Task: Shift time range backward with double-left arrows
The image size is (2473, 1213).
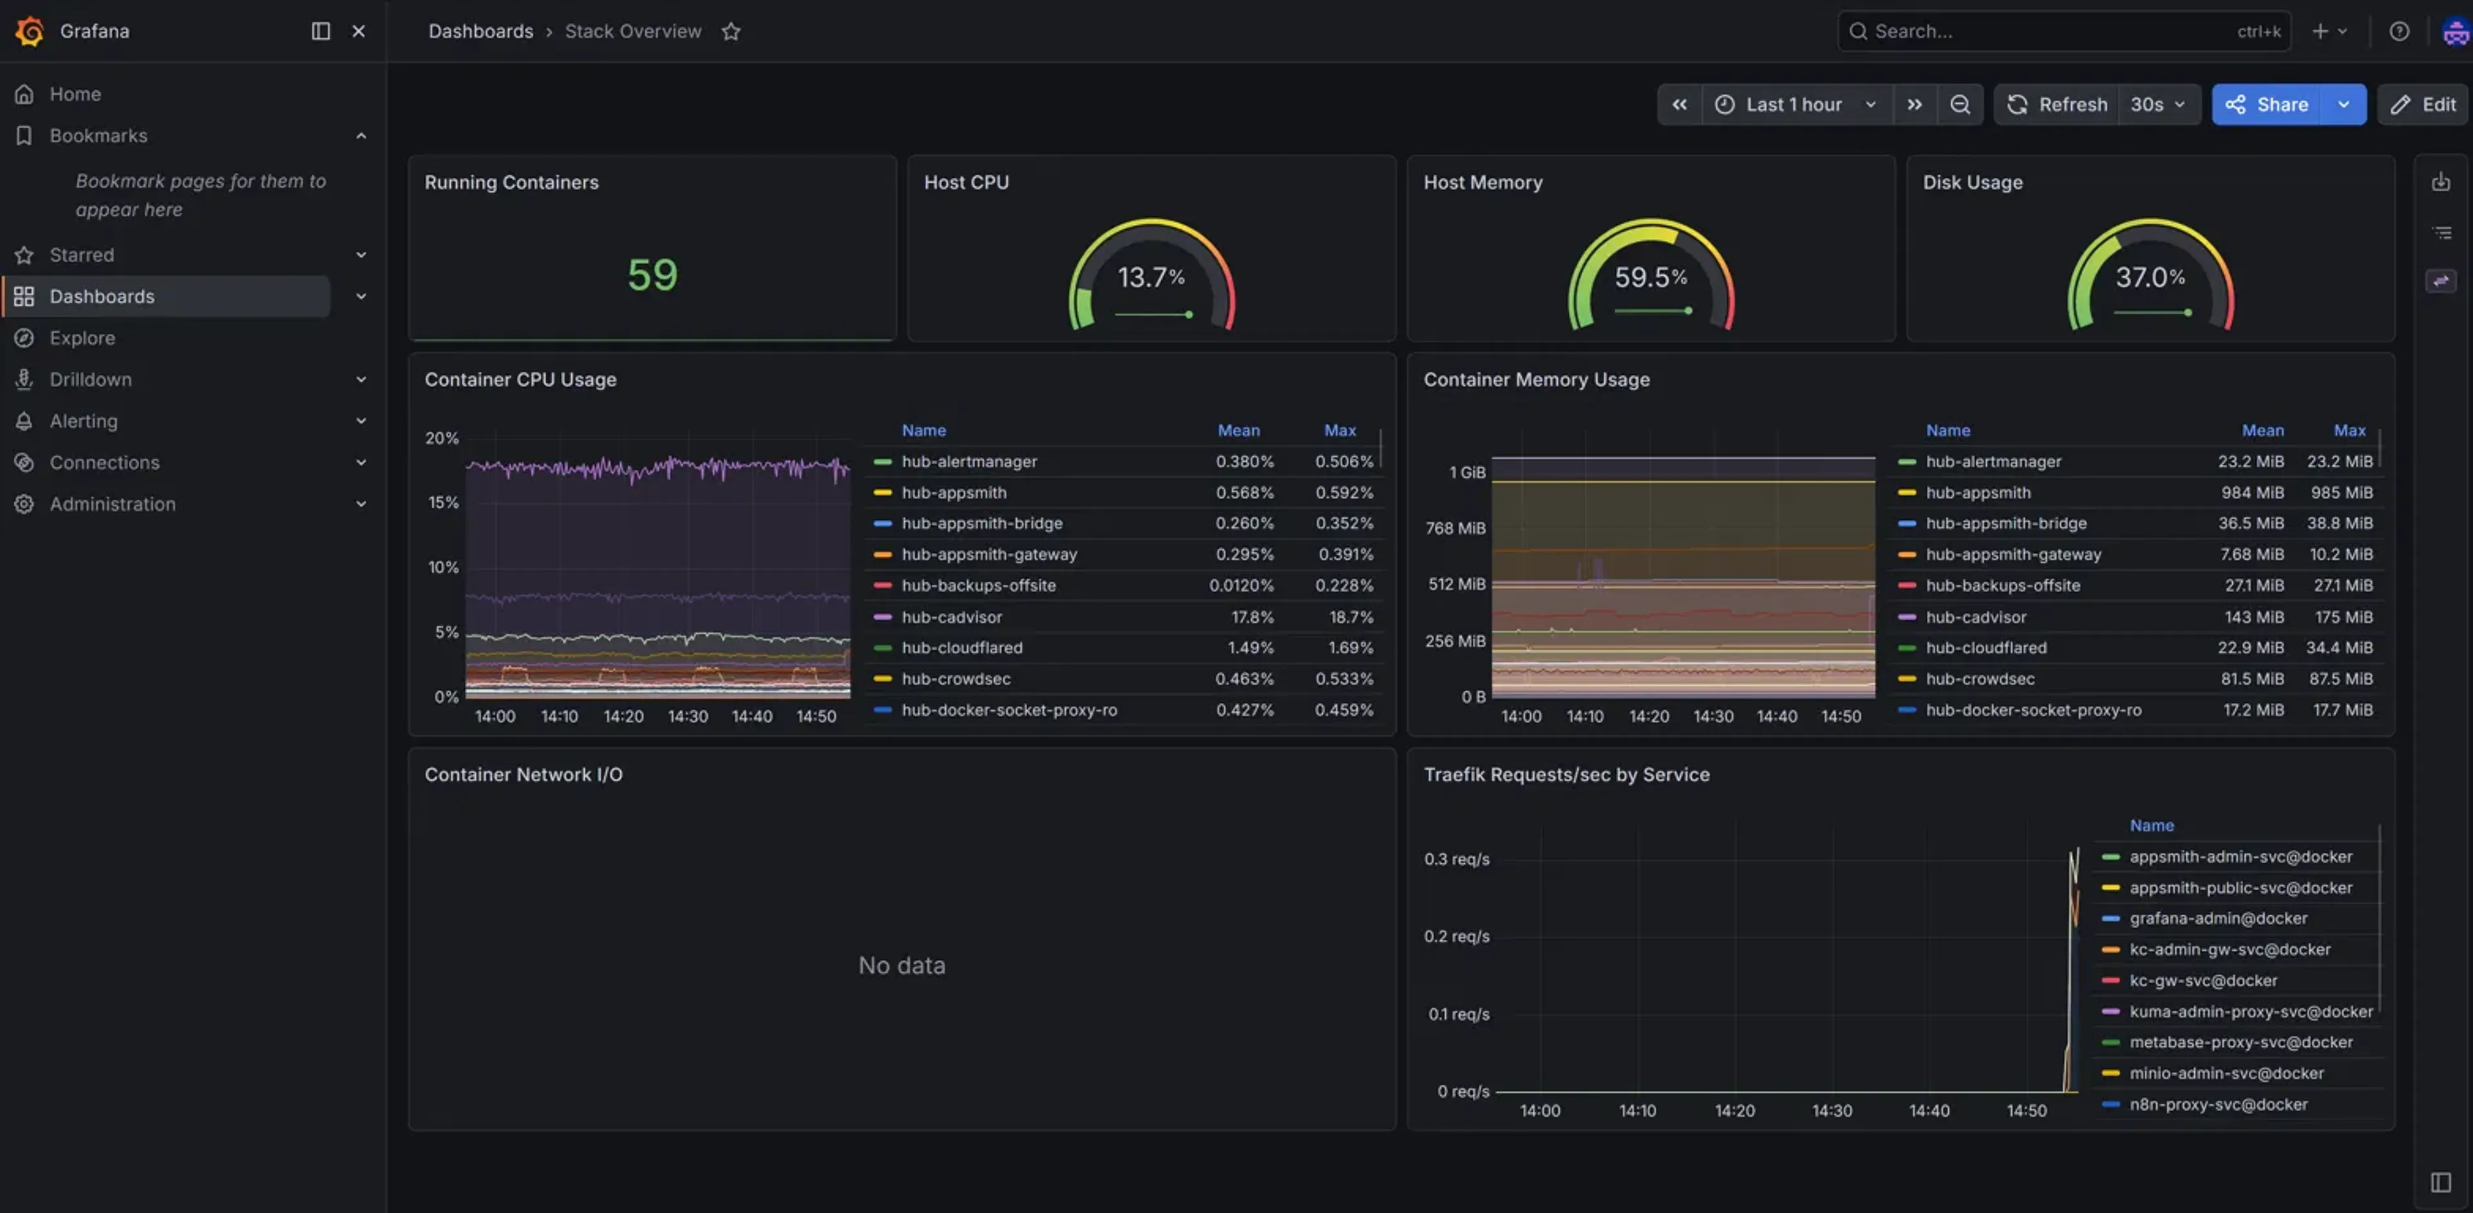Action: pyautogui.click(x=1679, y=105)
